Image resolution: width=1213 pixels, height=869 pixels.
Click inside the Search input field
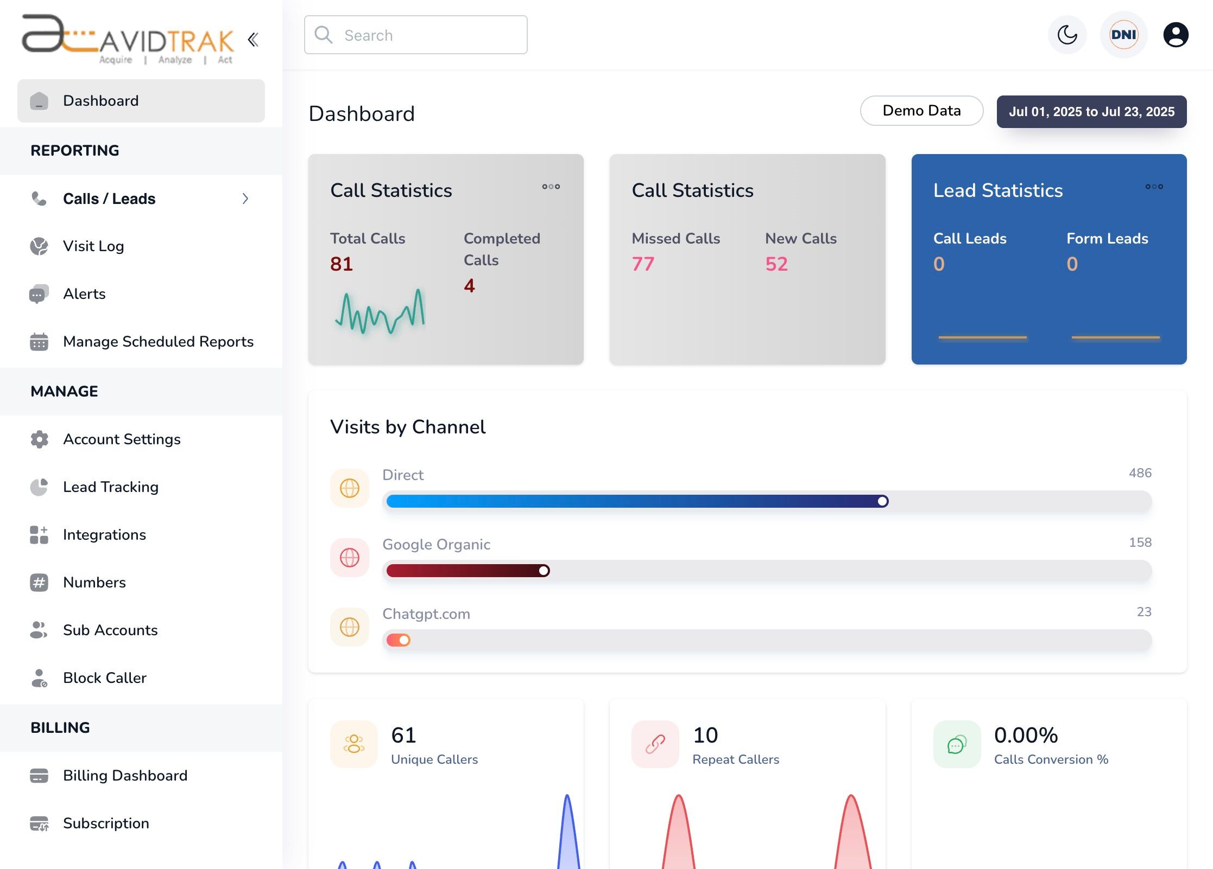(424, 35)
